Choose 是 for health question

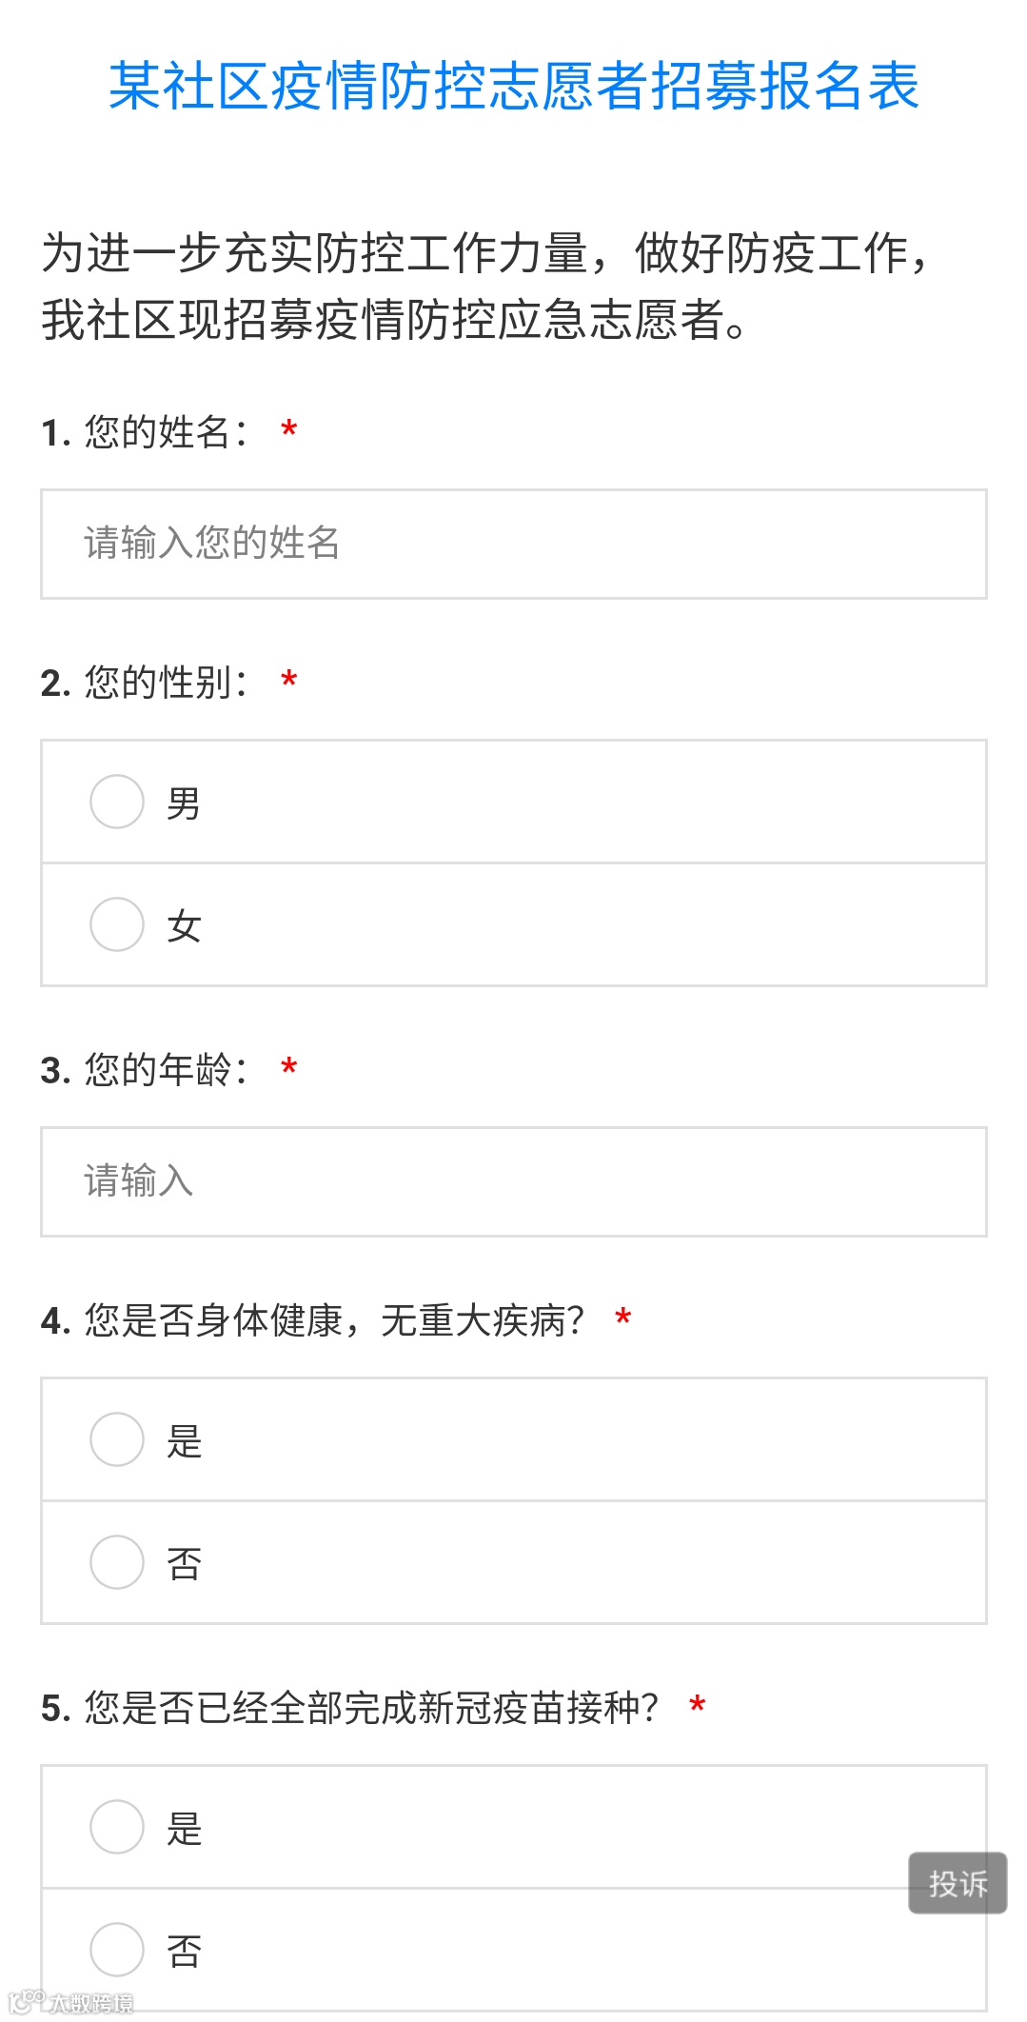[x=116, y=1439]
